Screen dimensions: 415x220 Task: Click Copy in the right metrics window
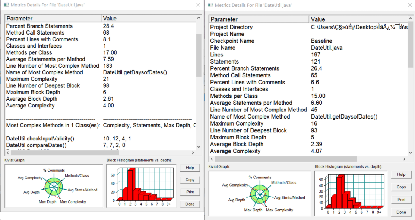coord(401,187)
